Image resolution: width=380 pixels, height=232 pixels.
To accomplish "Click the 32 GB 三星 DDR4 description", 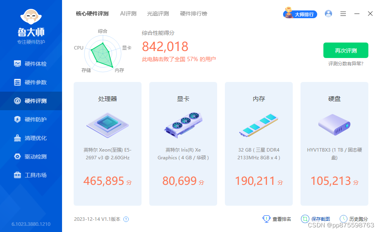I will [259, 154].
